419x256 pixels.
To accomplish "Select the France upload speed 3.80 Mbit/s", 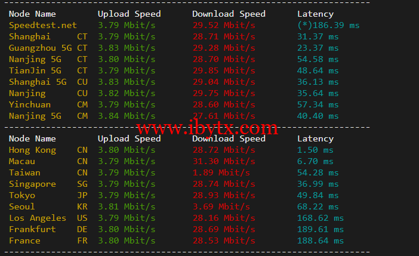I will click(127, 240).
